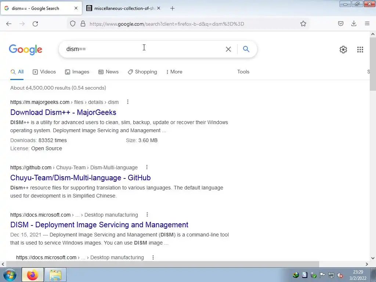Go back to the previous page
Image resolution: width=376 pixels, height=282 pixels.
tap(9, 24)
